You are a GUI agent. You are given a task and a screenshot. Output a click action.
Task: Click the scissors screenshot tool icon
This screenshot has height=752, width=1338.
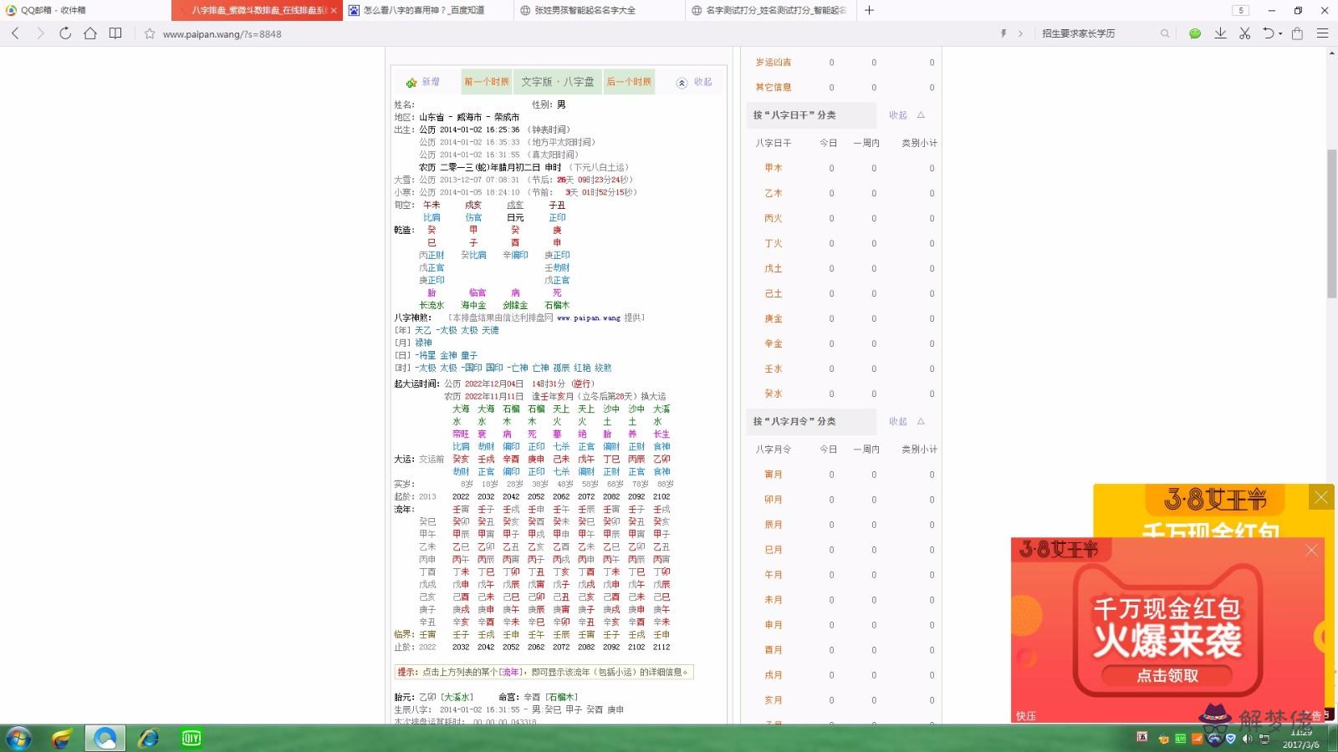click(1244, 33)
